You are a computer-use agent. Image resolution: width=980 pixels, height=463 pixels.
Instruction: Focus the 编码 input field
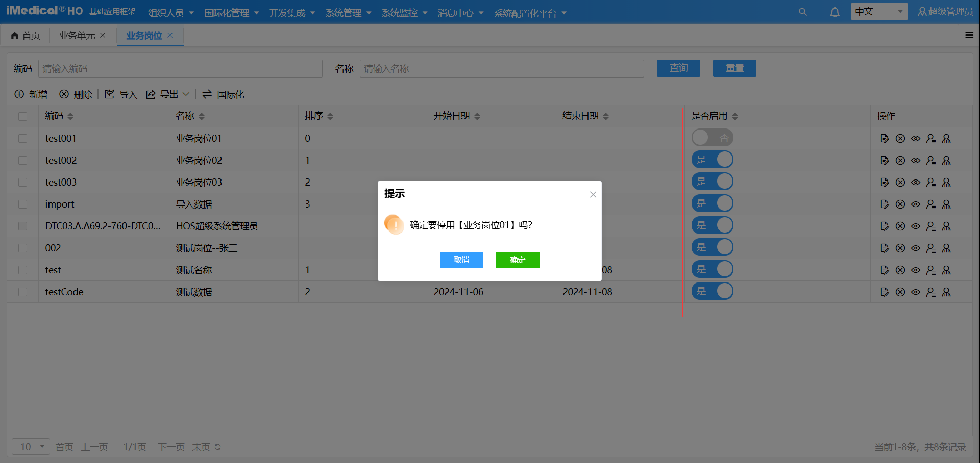point(180,68)
